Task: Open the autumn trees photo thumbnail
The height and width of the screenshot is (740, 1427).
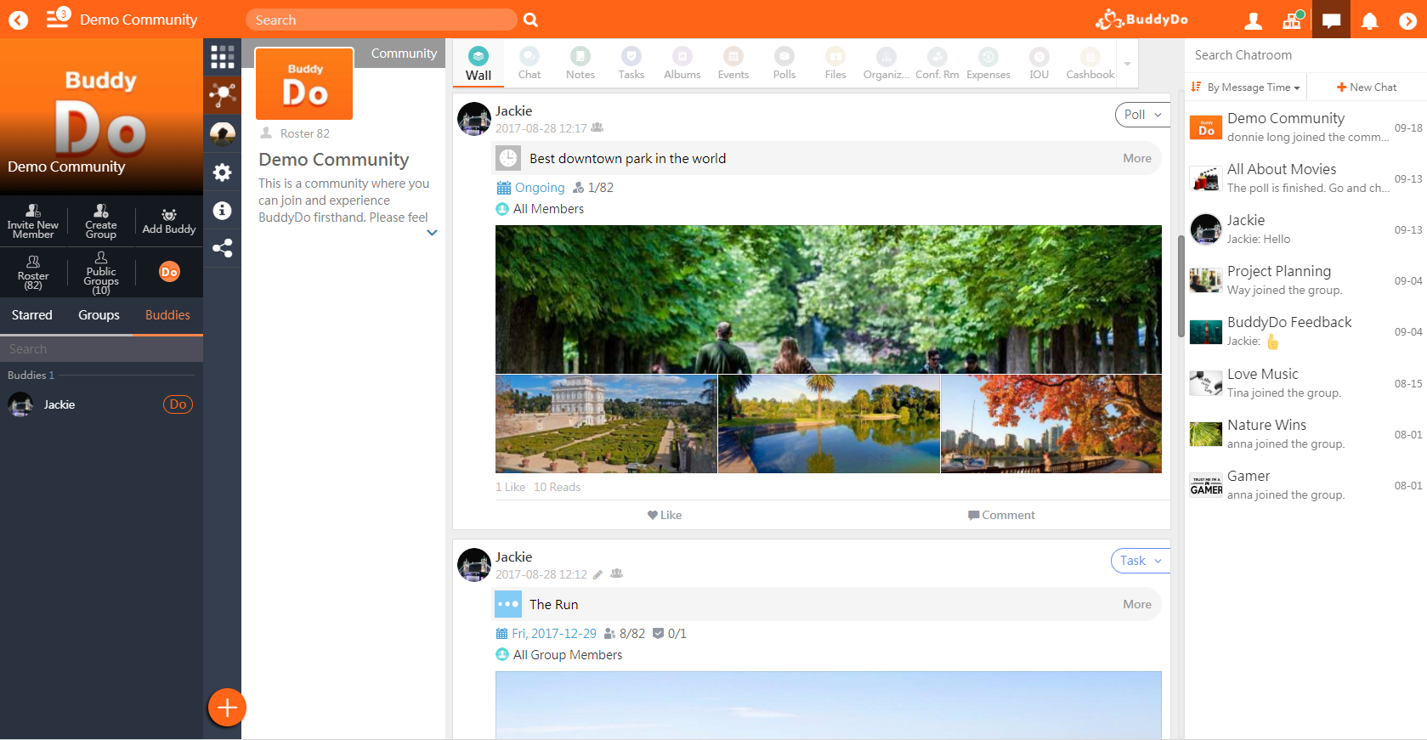Action: [x=1051, y=424]
